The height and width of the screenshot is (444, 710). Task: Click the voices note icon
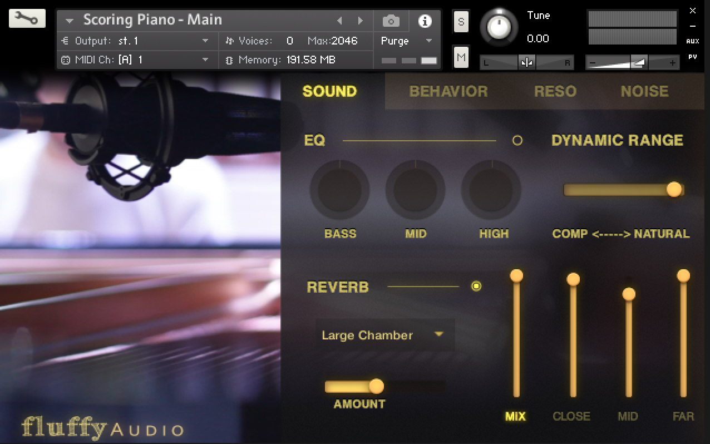click(229, 41)
